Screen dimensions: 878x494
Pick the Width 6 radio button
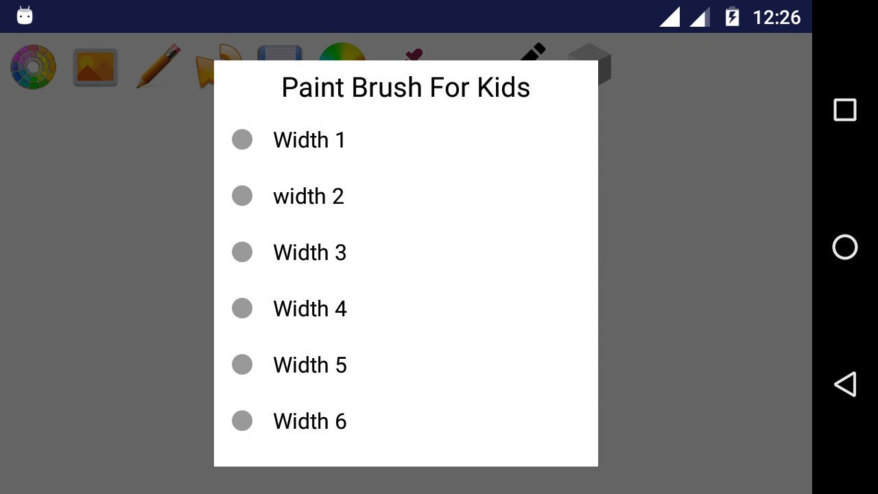(x=242, y=421)
